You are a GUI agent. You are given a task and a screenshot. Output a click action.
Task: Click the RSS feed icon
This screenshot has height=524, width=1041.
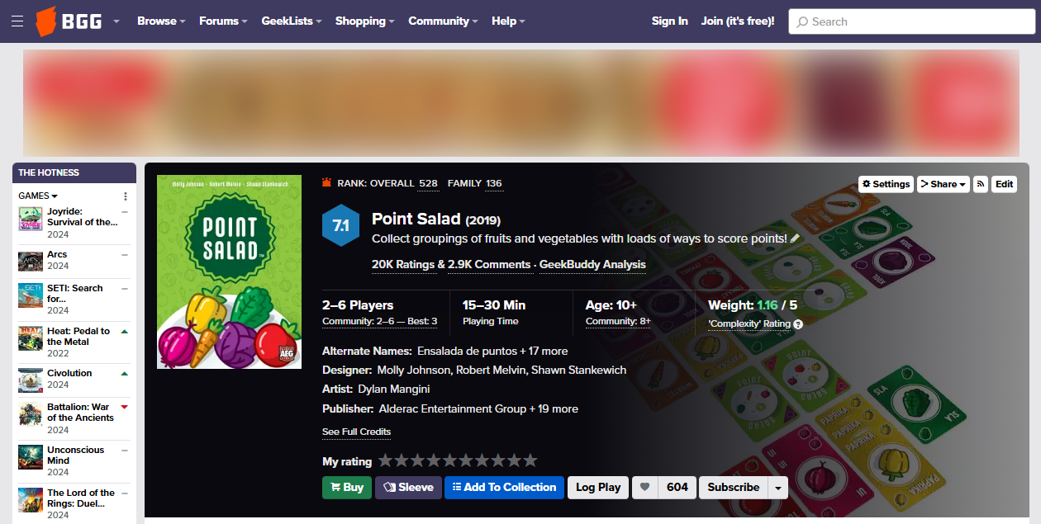[981, 184]
